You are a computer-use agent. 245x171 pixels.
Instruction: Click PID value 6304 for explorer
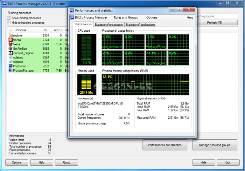46,35
